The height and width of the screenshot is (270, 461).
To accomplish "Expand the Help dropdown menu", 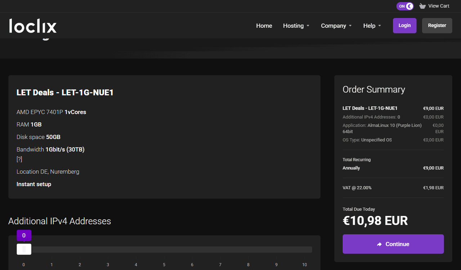I will pyautogui.click(x=372, y=26).
